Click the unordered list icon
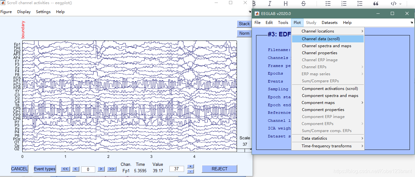 tap(328, 4)
